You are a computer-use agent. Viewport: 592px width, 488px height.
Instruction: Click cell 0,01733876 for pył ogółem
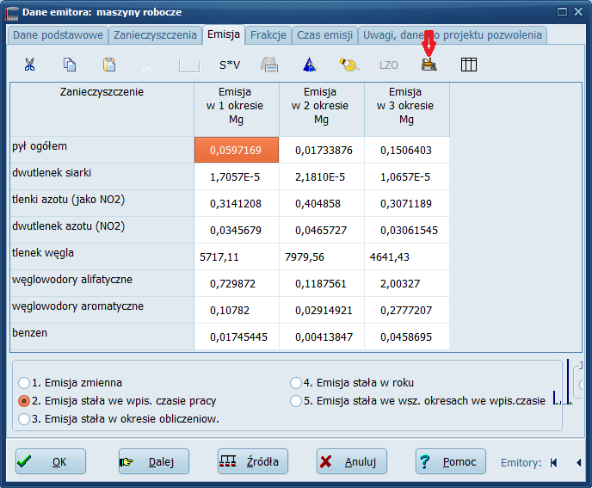[x=322, y=150]
